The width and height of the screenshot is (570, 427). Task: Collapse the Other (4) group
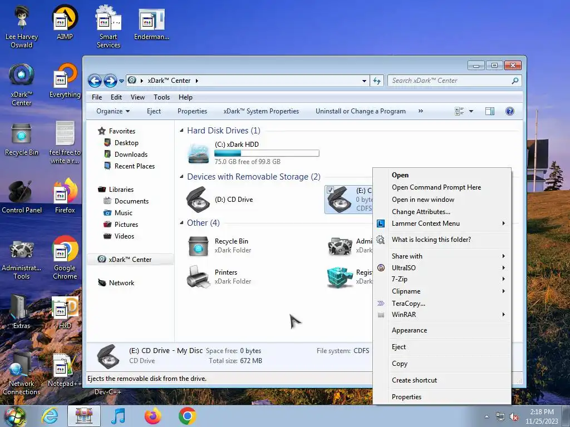[x=181, y=222]
